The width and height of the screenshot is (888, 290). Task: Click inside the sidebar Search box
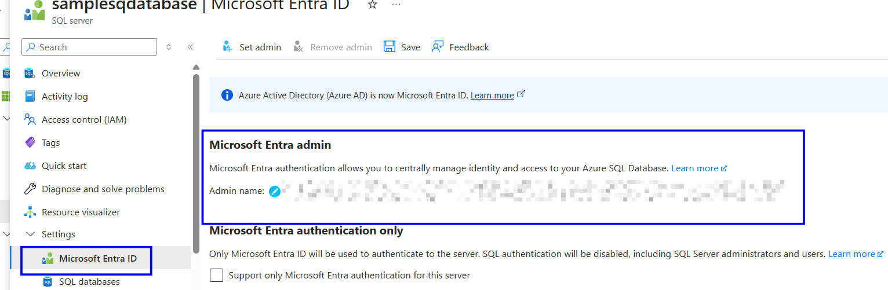pos(89,47)
